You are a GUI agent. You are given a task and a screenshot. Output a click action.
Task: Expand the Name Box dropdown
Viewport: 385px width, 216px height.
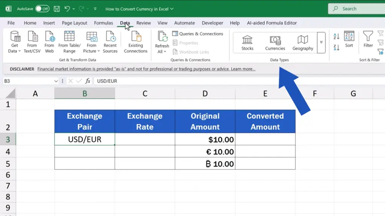coord(56,81)
